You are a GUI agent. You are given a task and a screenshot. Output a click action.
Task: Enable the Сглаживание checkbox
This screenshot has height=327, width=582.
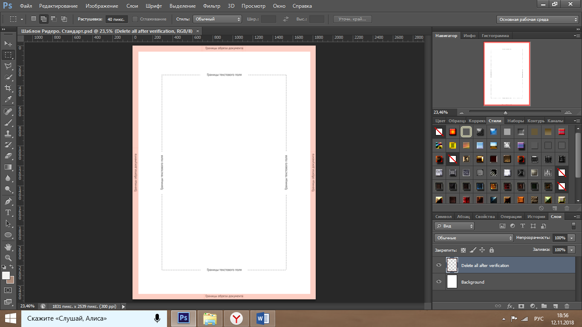(135, 19)
